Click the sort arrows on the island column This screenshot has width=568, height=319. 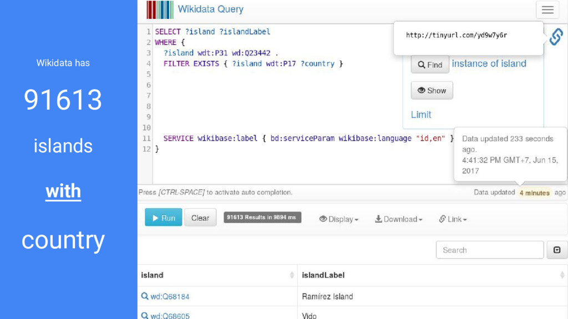point(292,275)
